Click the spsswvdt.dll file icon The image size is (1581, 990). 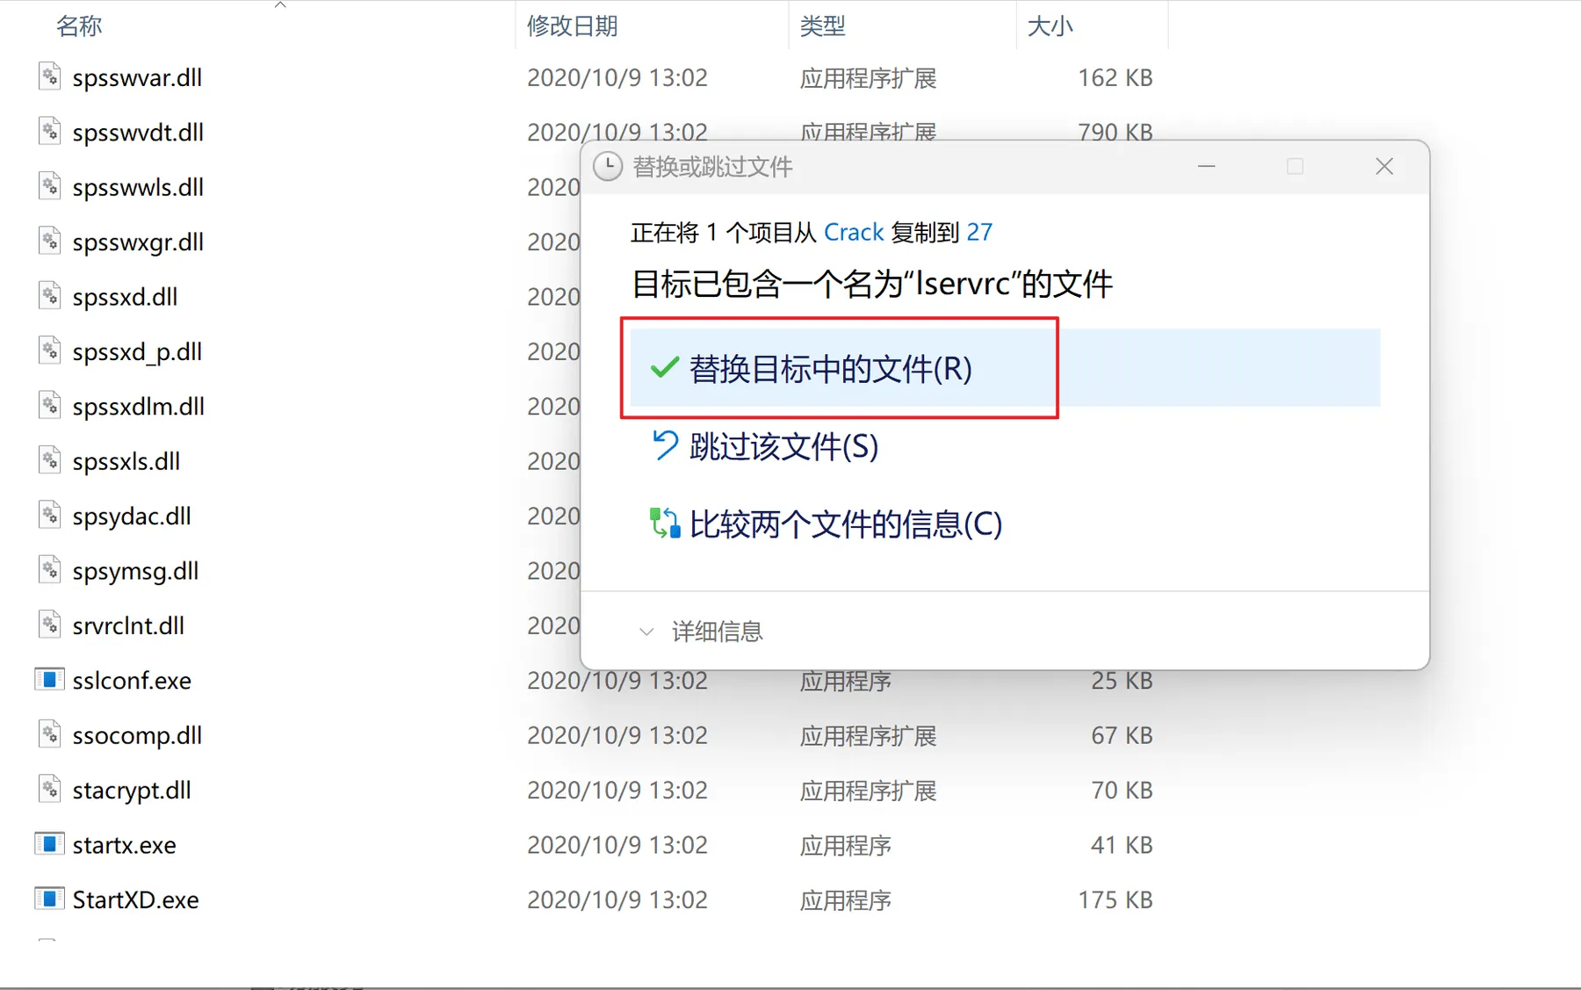point(49,132)
